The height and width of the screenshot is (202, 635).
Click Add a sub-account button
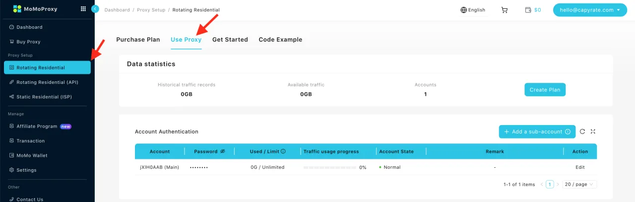(537, 132)
